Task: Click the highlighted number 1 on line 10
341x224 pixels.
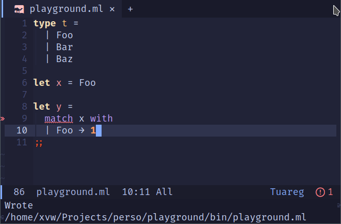Action: click(93, 130)
